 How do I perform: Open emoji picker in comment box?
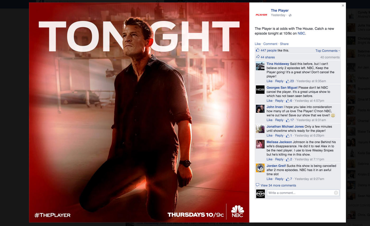[x=336, y=193]
